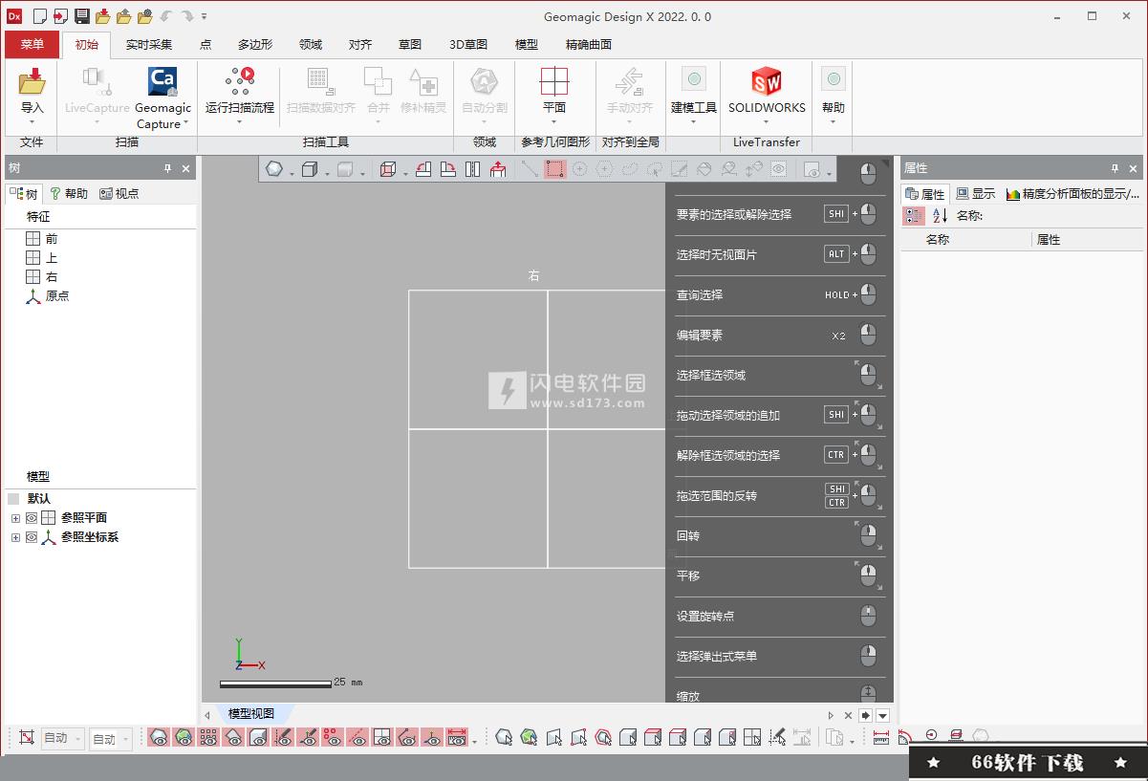Viewport: 1148px width, 781px height.
Task: Click the alphabetical A-Z sort icon
Action: point(940,216)
